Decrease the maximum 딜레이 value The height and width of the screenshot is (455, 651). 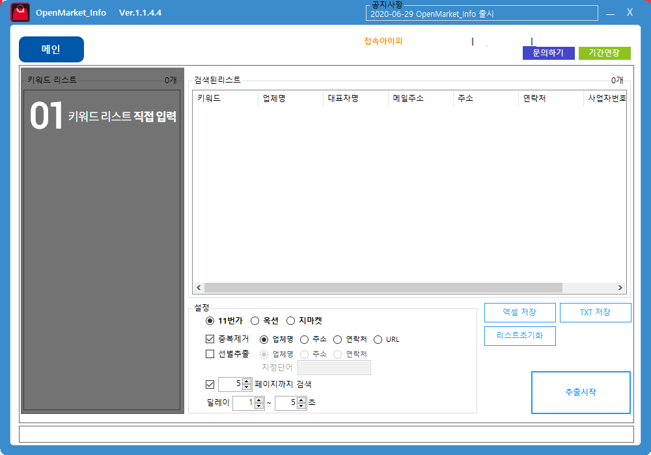coord(301,405)
